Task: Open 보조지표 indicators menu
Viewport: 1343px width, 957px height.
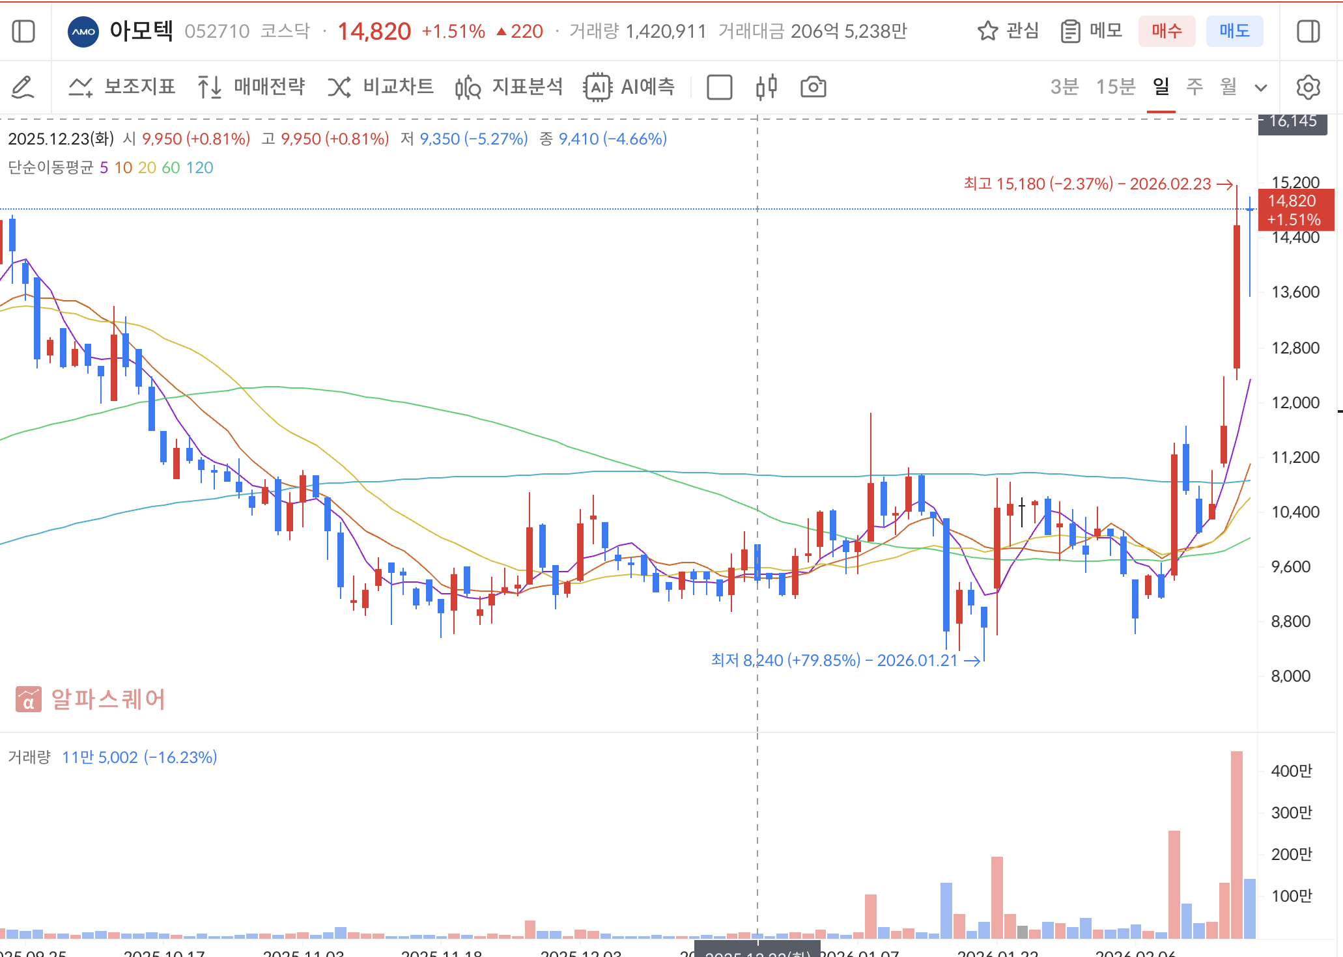Action: [x=122, y=87]
